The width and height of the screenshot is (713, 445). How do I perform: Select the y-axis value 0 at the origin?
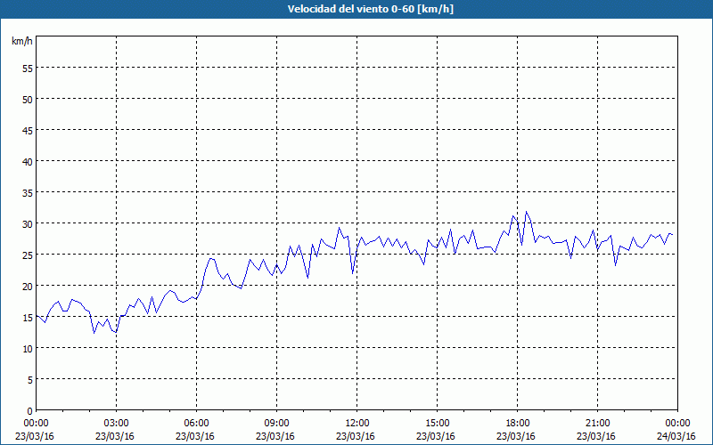[x=30, y=411]
